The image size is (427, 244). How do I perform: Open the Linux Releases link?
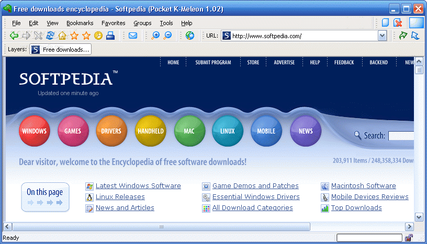(120, 196)
